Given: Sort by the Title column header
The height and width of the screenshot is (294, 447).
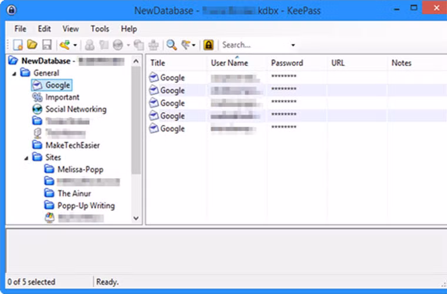Looking at the screenshot, I should [177, 63].
